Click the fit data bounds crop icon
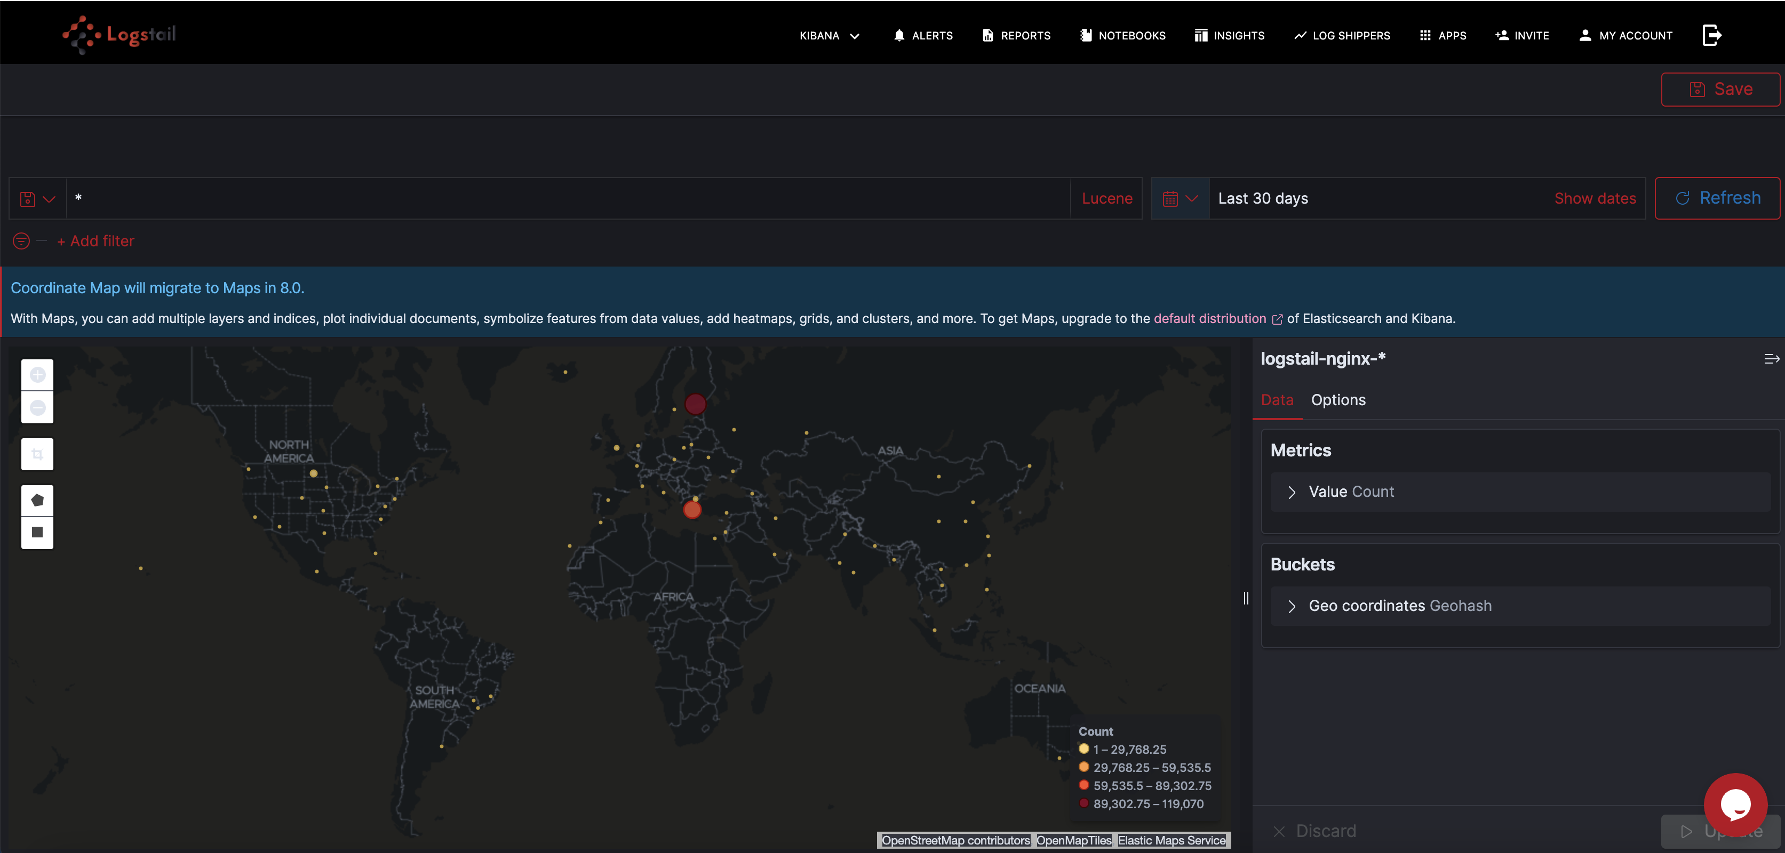Image resolution: width=1785 pixels, height=853 pixels. click(x=37, y=454)
